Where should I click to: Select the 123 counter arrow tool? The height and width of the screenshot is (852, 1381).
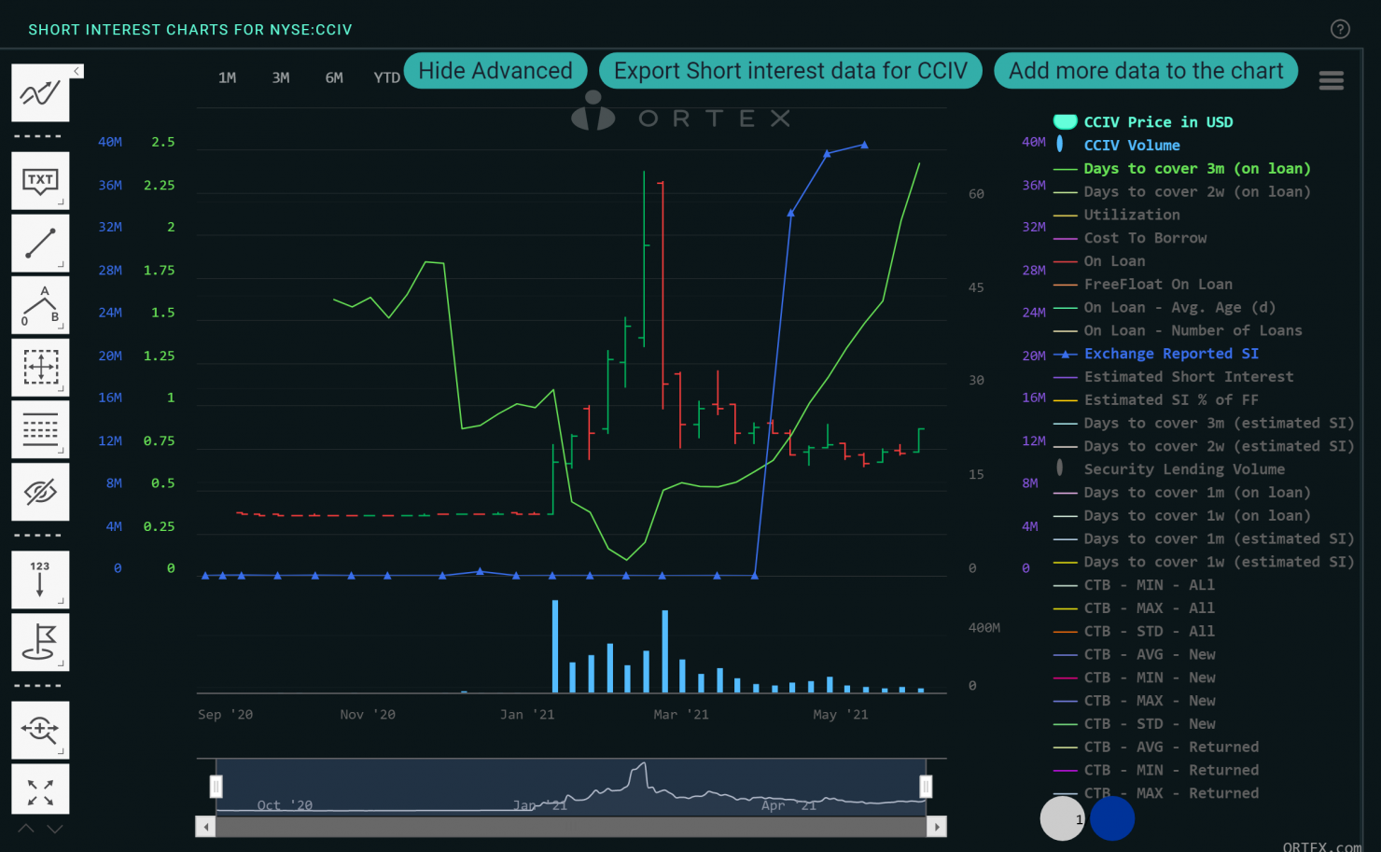pos(40,580)
